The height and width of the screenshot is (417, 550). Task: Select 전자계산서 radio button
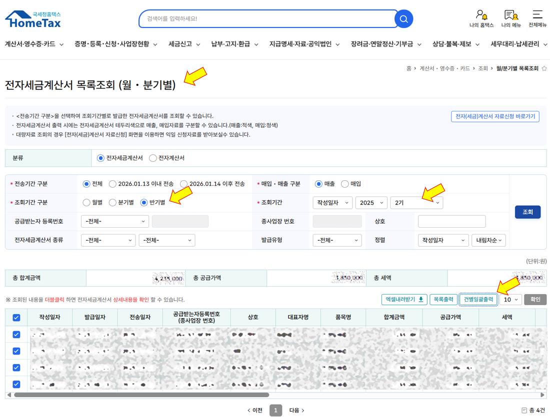[x=152, y=158]
